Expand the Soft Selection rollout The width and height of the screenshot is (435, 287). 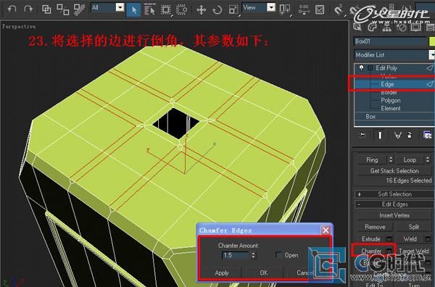pos(394,194)
